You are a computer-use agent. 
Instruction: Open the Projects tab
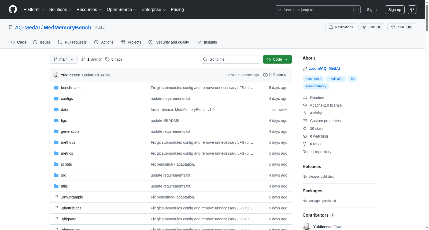point(131,42)
